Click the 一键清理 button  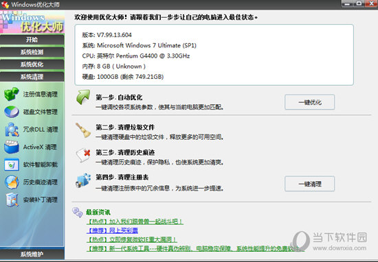click(x=309, y=184)
